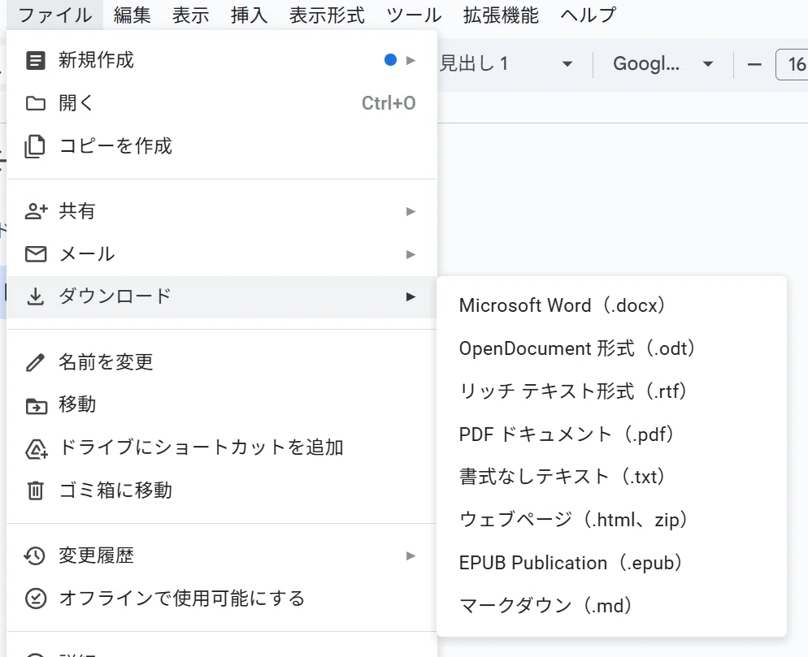Click the font size field showing 16

click(x=792, y=64)
